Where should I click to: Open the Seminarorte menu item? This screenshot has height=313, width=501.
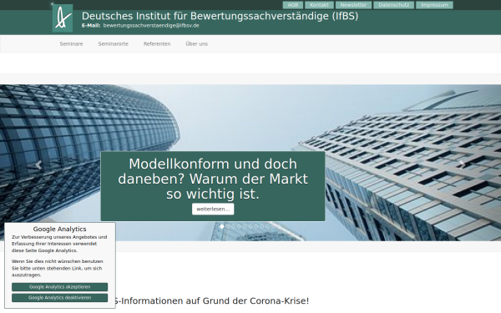click(113, 44)
